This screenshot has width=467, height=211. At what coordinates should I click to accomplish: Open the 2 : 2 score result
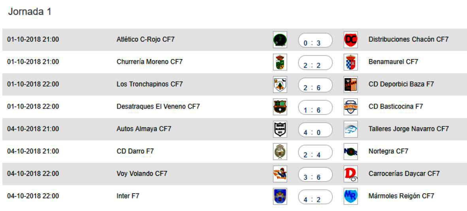315,63
